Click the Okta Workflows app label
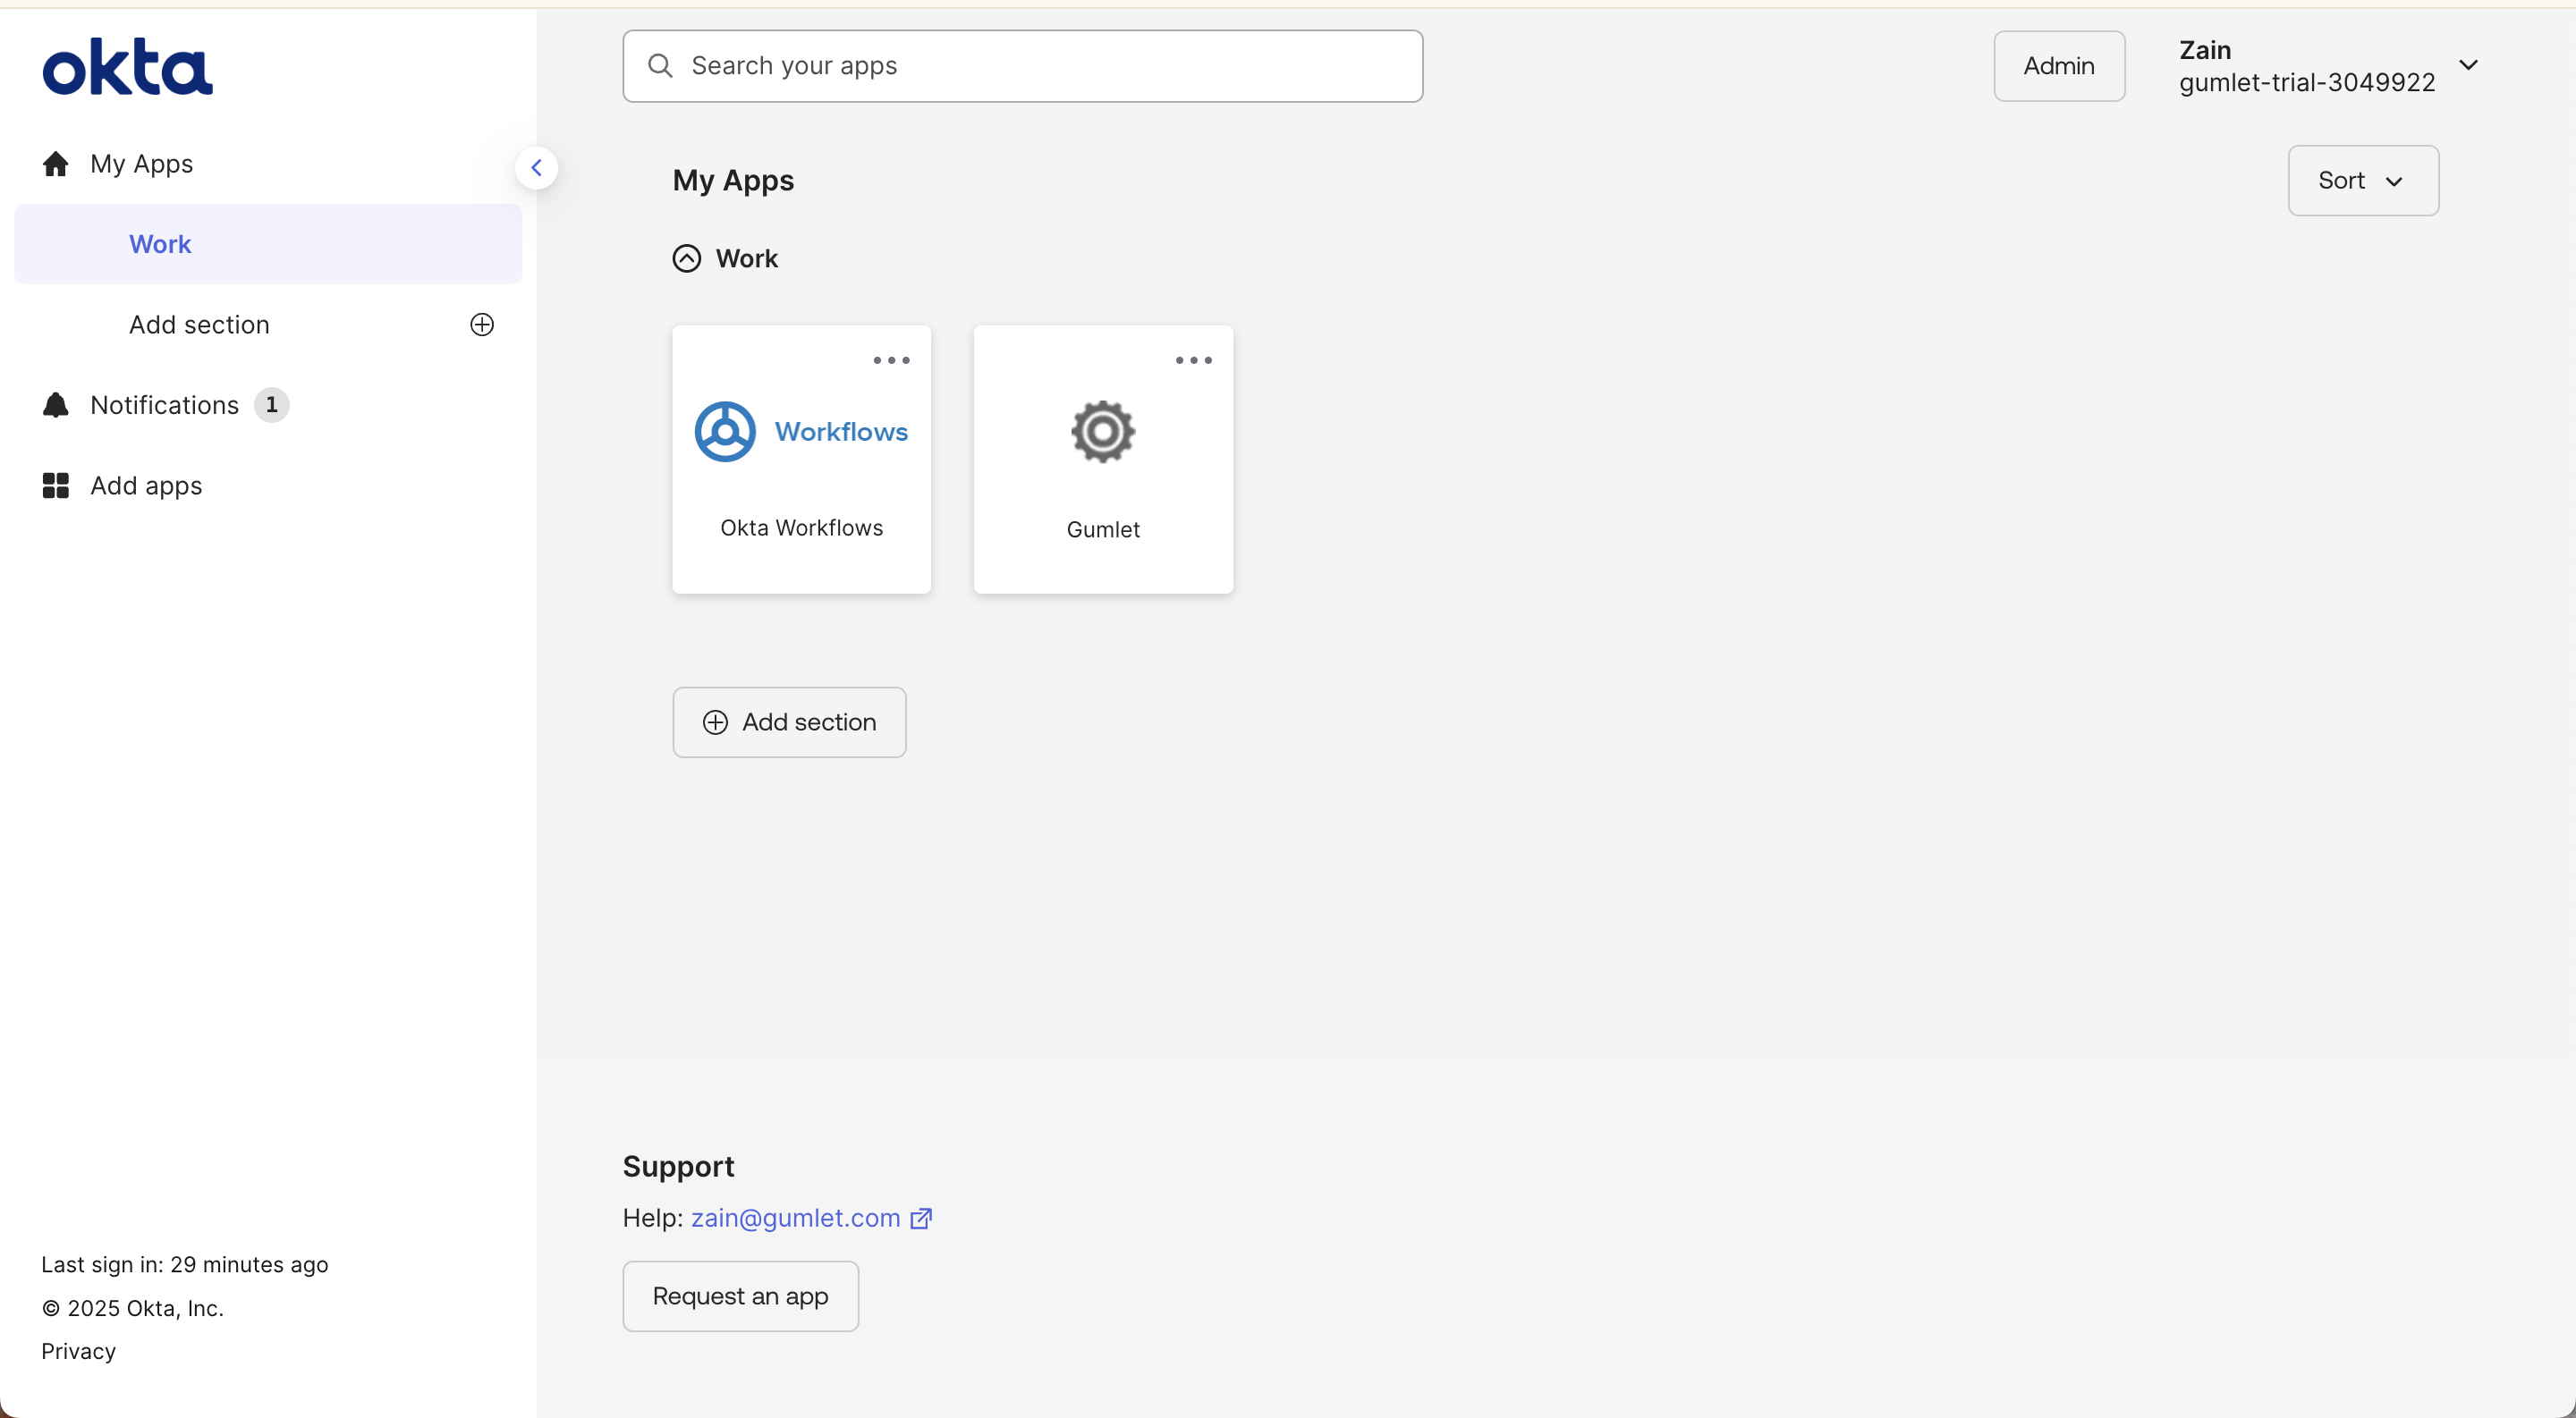Viewport: 2576px width, 1418px height. [801, 528]
